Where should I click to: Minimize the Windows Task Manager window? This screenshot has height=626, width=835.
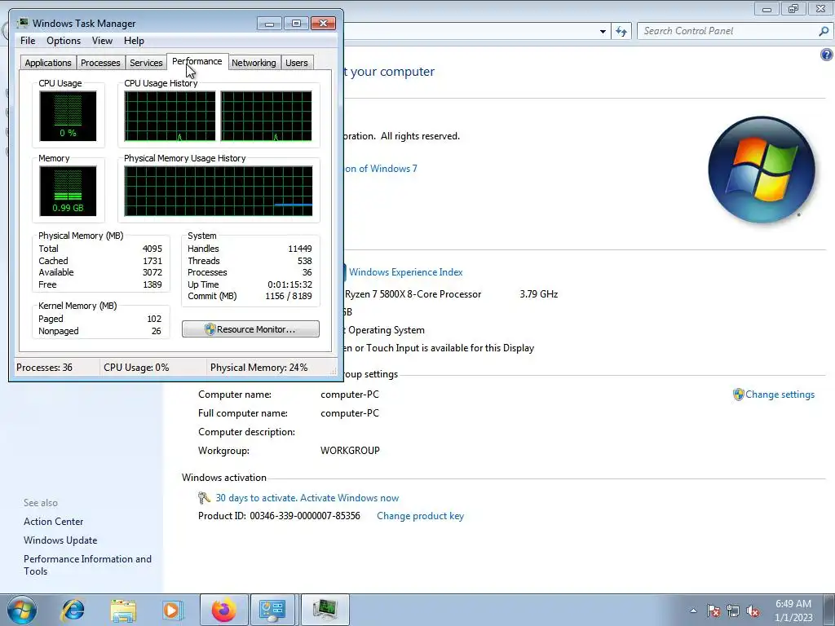[x=269, y=24]
